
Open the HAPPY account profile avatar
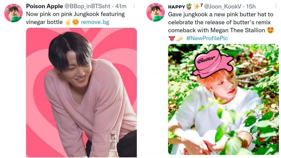155,12
